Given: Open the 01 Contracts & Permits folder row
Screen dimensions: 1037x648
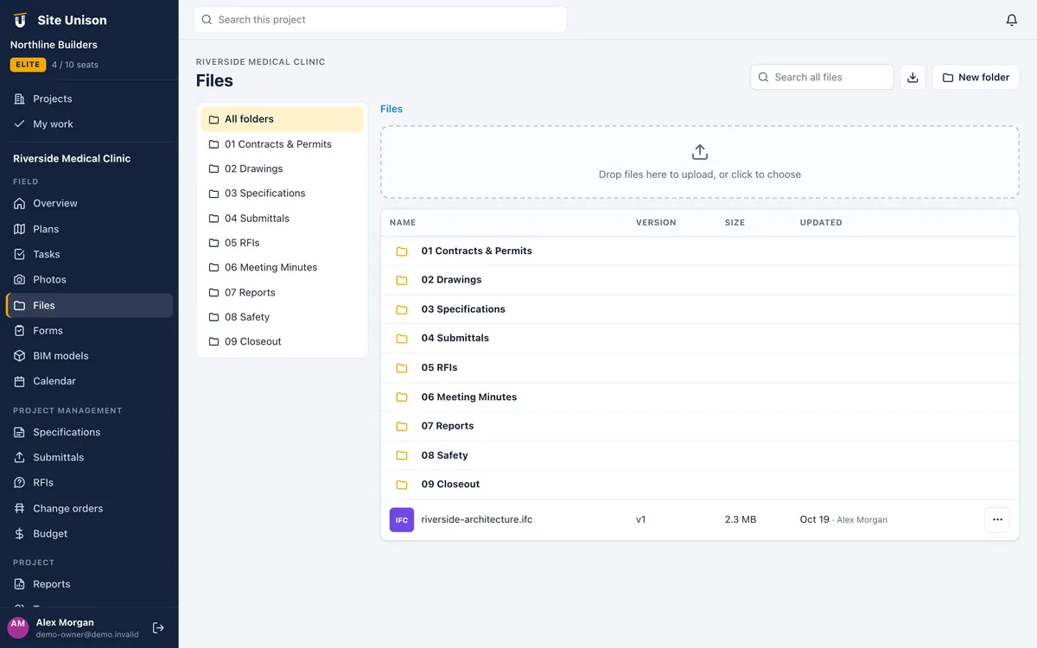Looking at the screenshot, I should click(x=700, y=251).
